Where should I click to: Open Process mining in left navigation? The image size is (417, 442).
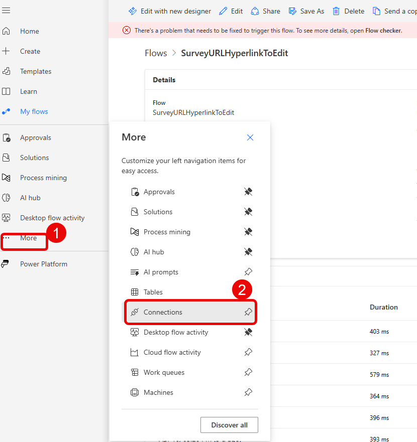point(43,178)
